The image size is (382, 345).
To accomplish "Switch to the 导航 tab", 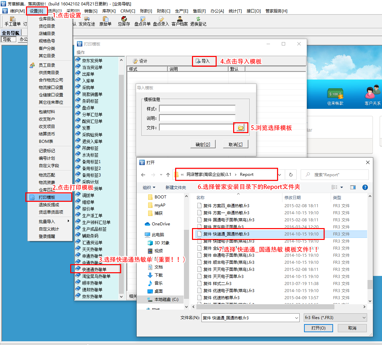I will click(8, 39).
